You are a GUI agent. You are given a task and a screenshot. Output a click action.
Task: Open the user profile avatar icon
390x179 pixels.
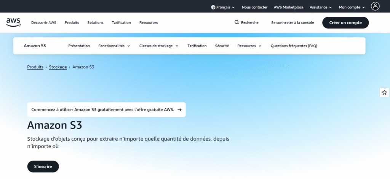[375, 6]
